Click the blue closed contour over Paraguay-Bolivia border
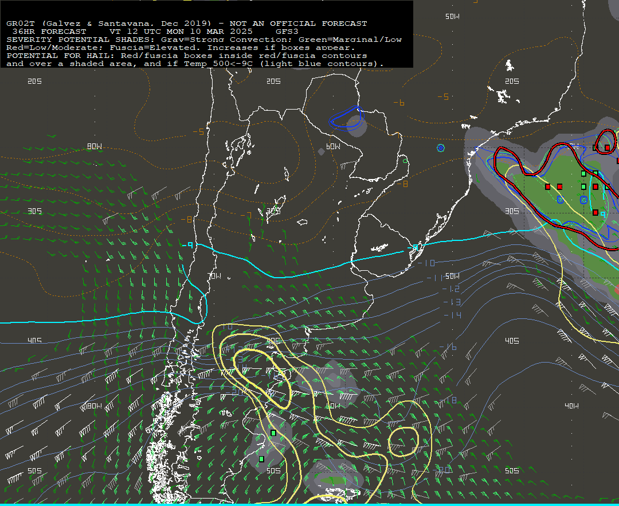 coord(346,118)
